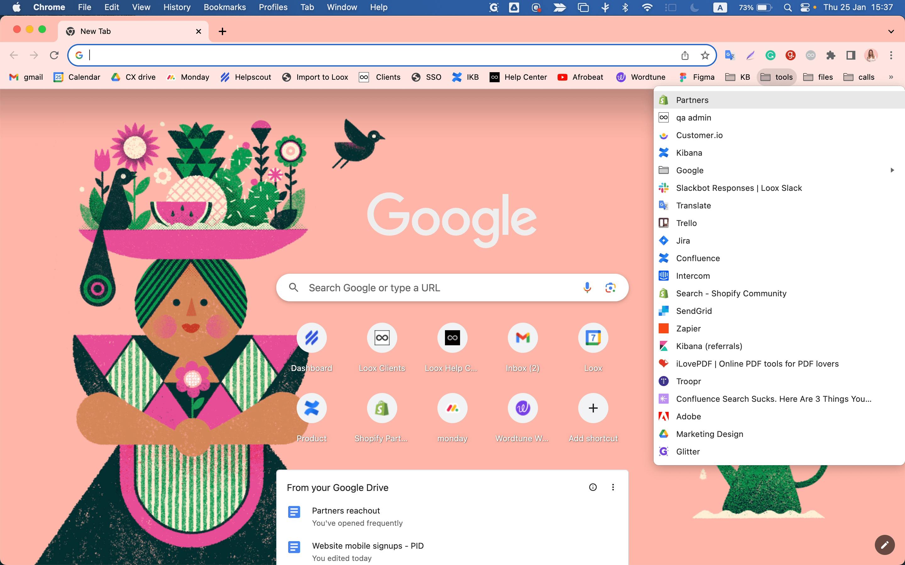Open a new tab with the plus button
The height and width of the screenshot is (565, 905).
coord(222,31)
